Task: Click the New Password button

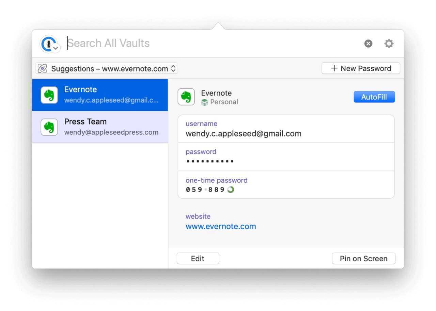Action: click(361, 68)
